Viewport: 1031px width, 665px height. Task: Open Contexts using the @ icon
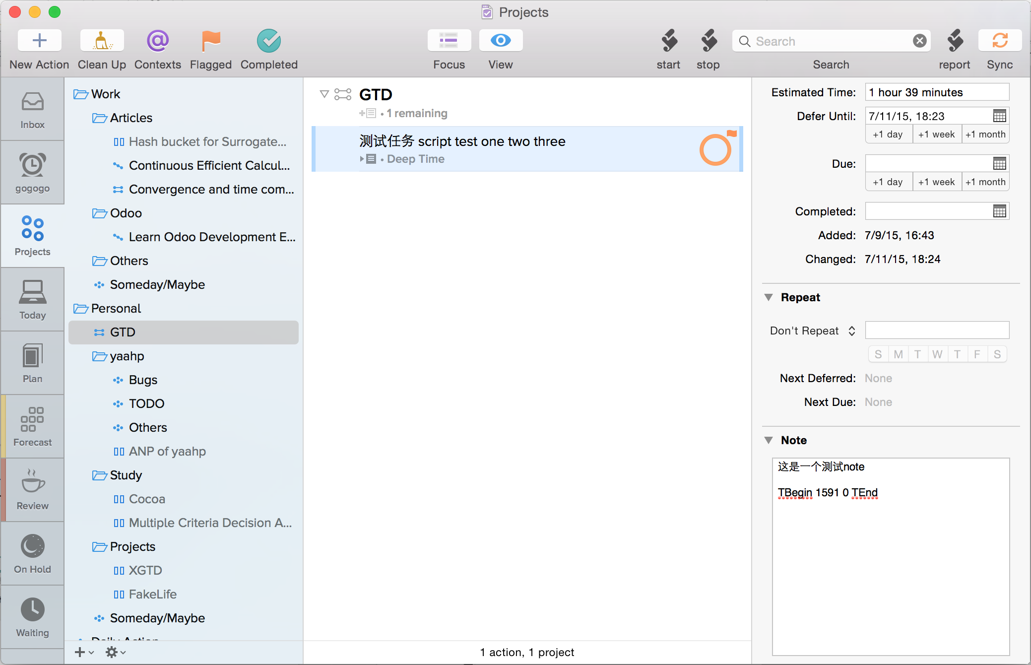158,41
